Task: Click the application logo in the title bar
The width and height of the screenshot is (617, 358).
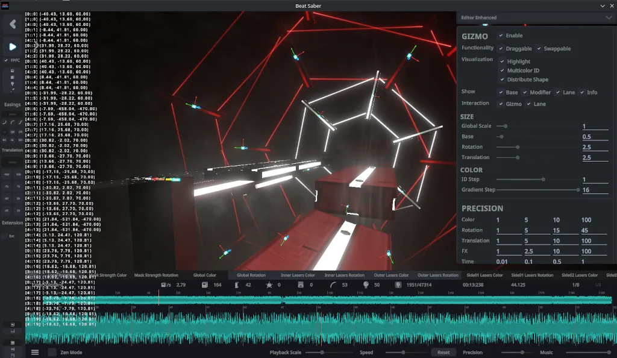Action: pos(5,5)
